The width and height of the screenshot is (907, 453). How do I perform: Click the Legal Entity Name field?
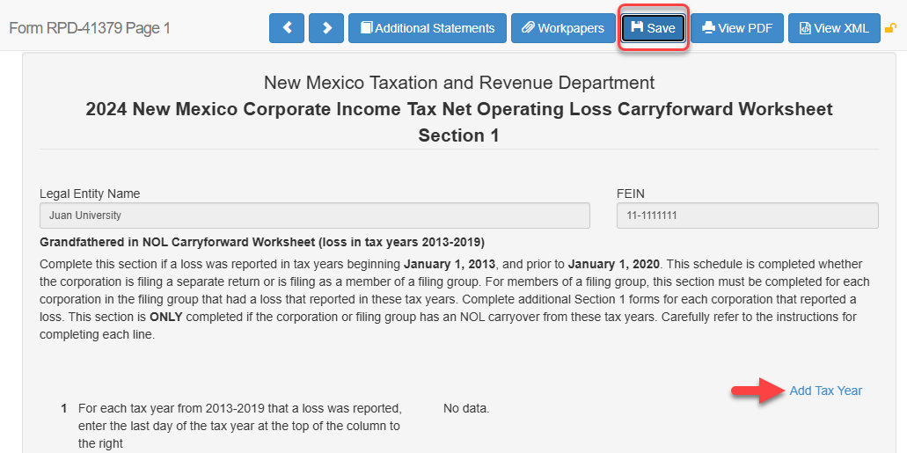[x=314, y=216]
